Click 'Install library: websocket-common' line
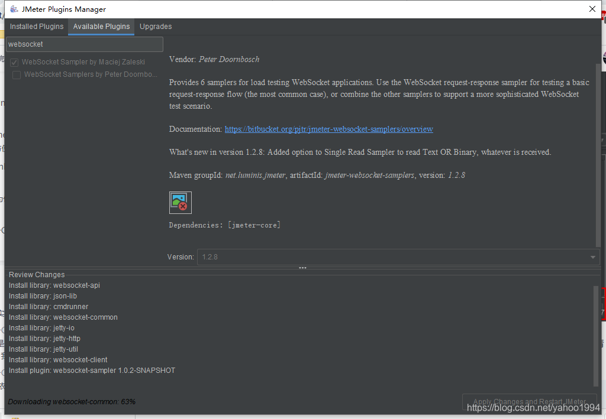 point(63,317)
